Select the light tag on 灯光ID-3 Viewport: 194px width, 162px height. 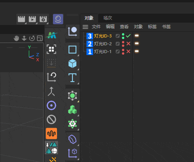point(137,36)
